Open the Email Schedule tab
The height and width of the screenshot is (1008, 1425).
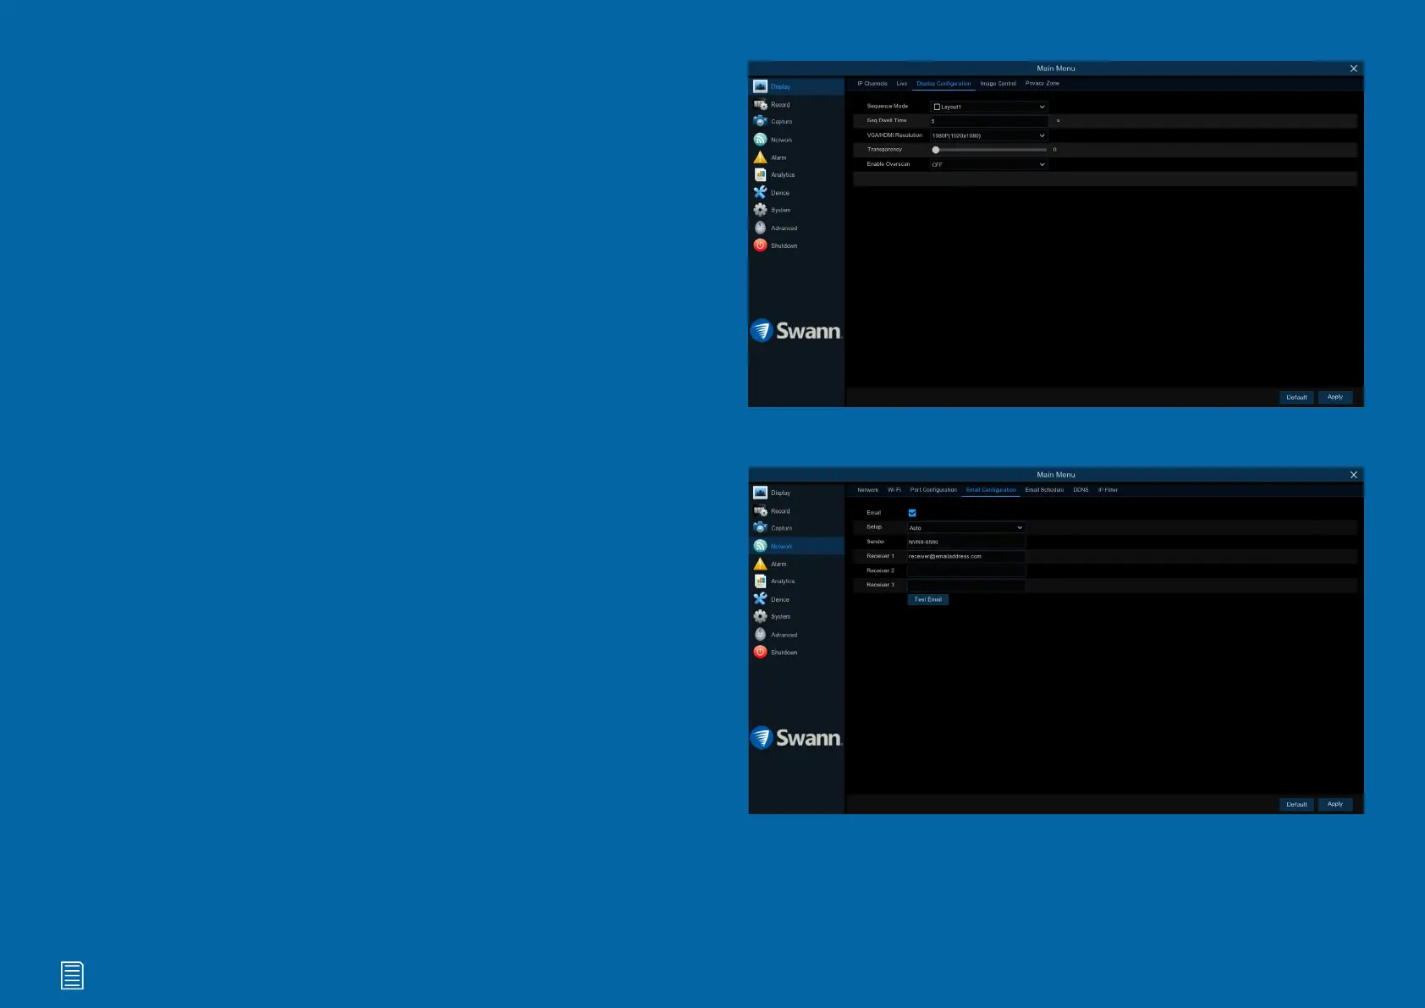tap(1044, 490)
